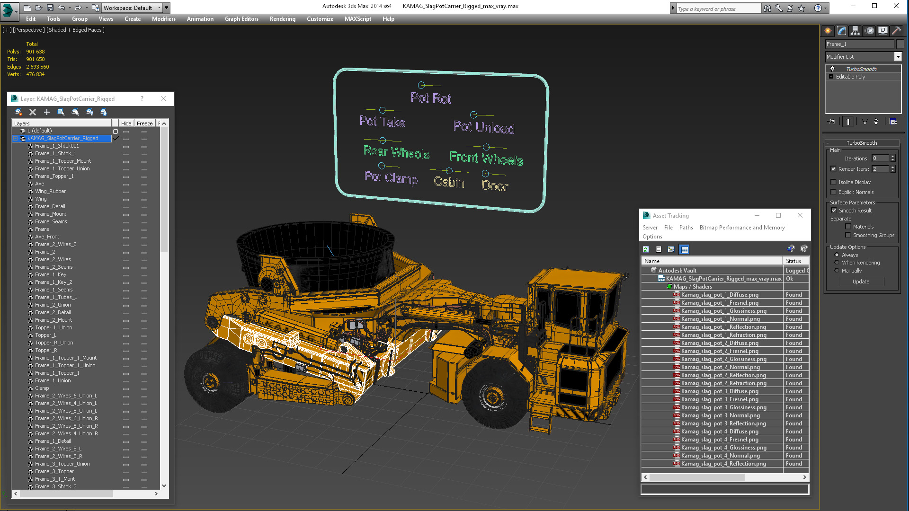Click the Open File folder icon

[39, 8]
